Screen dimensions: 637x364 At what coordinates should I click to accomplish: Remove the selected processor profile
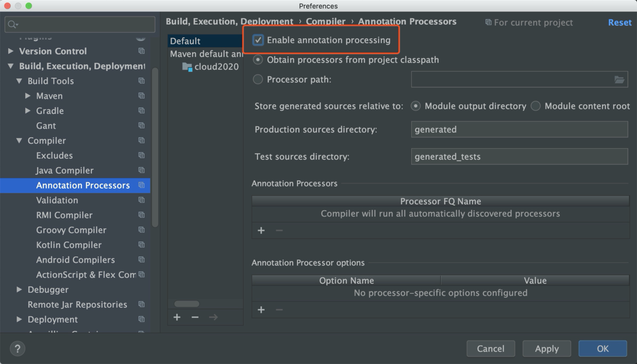[x=195, y=317]
